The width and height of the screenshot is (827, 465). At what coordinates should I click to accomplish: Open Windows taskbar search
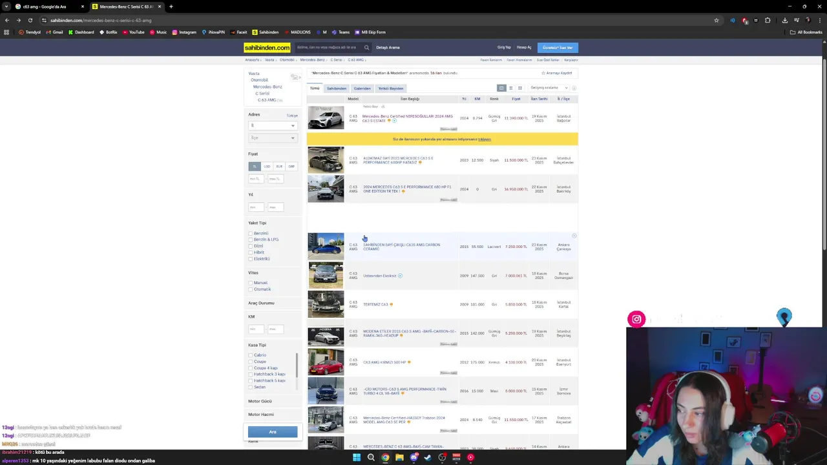371,457
